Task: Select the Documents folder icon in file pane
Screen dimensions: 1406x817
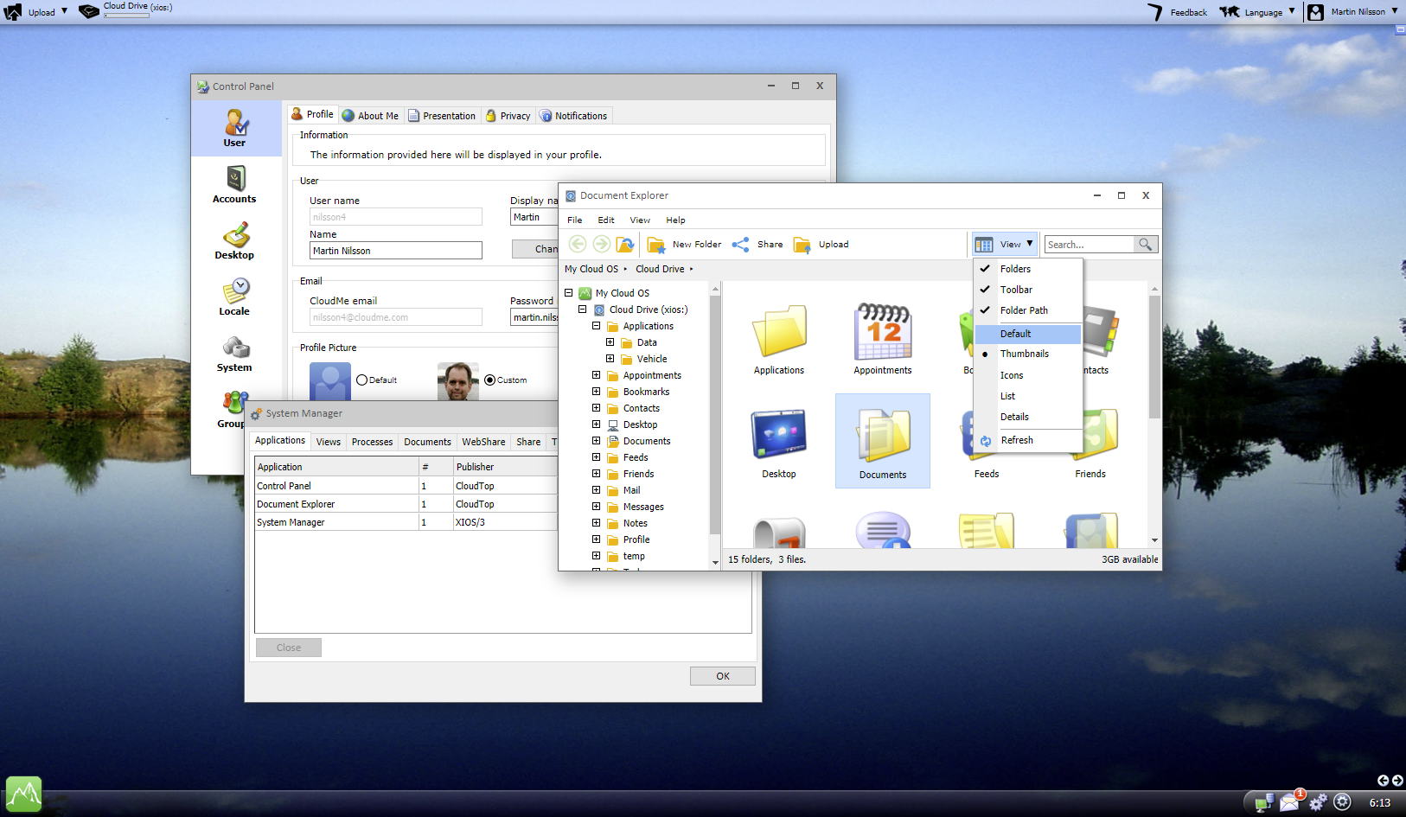Action: (883, 441)
